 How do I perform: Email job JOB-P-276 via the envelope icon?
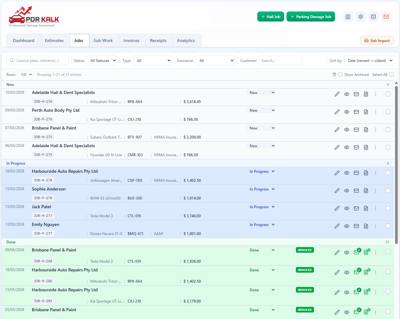pyautogui.click(x=356, y=112)
